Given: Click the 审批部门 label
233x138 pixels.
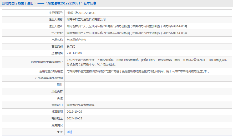Looking at the screenshot, I should coord(57,105).
